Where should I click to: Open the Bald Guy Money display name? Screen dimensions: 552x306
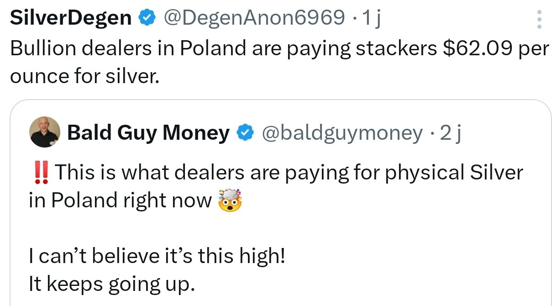point(148,132)
